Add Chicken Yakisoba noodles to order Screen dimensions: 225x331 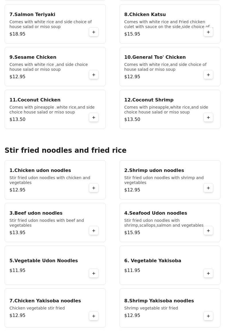coord(94,316)
